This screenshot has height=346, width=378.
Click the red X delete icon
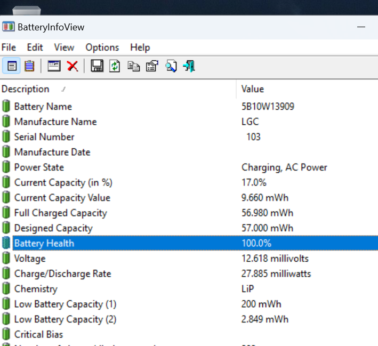73,66
